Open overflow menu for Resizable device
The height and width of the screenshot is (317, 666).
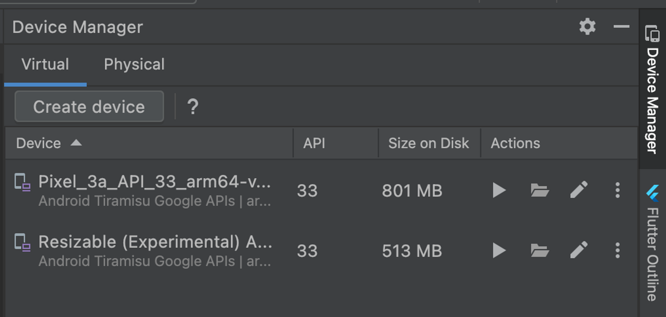pyautogui.click(x=617, y=250)
